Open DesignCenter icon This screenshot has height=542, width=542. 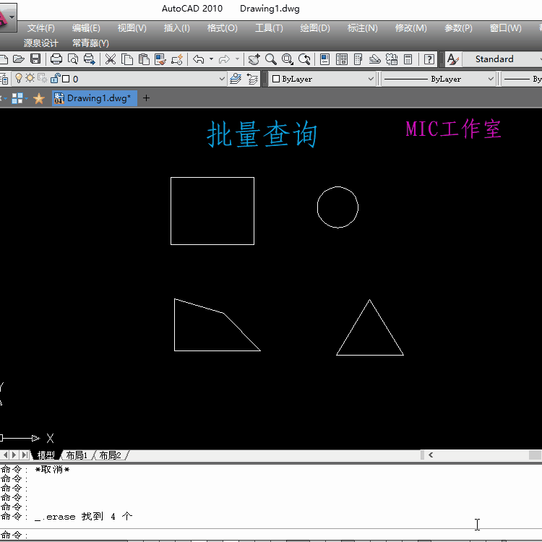(x=342, y=59)
